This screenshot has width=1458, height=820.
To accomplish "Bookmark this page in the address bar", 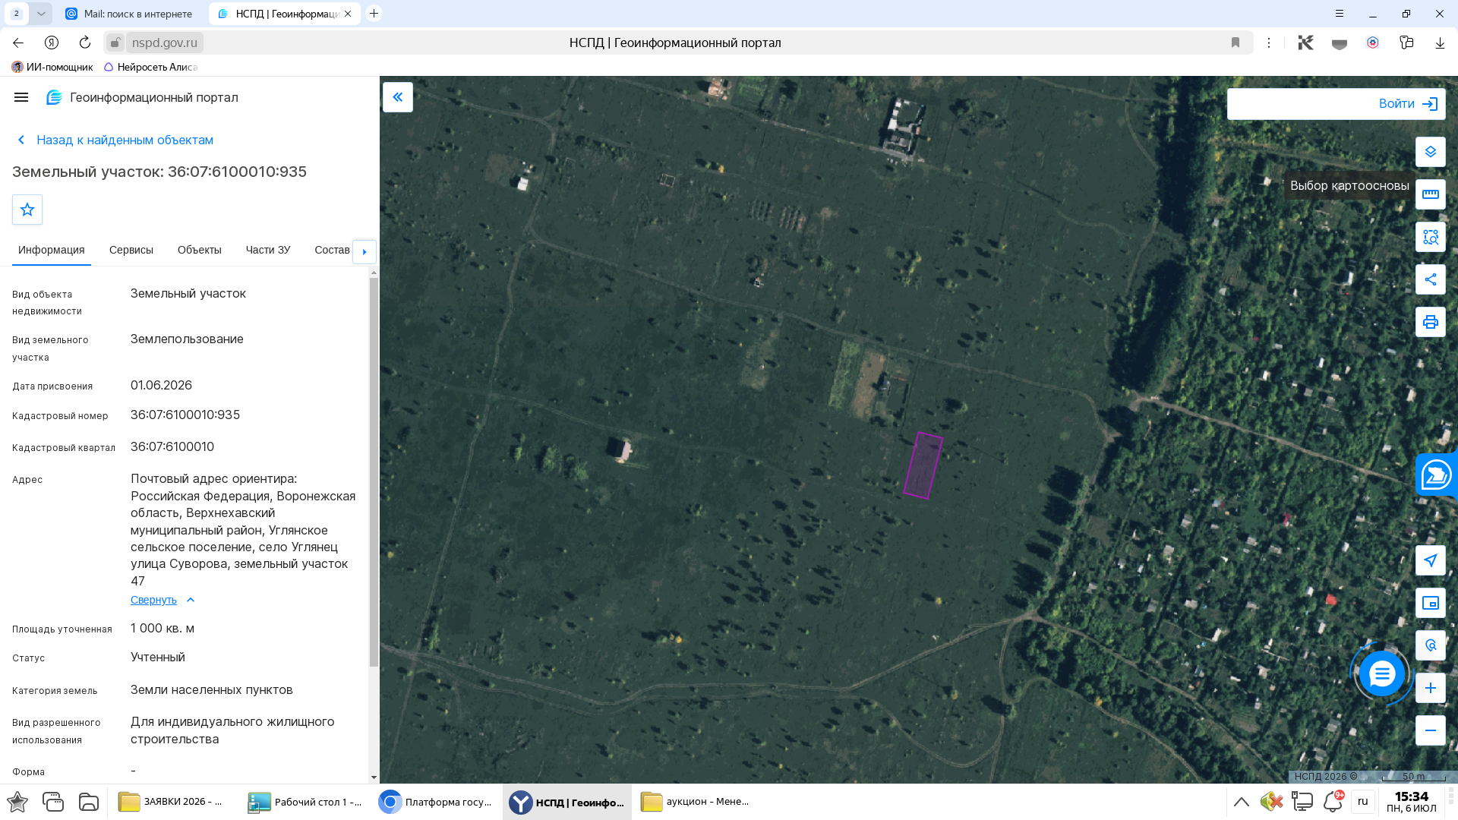I will pyautogui.click(x=1236, y=43).
